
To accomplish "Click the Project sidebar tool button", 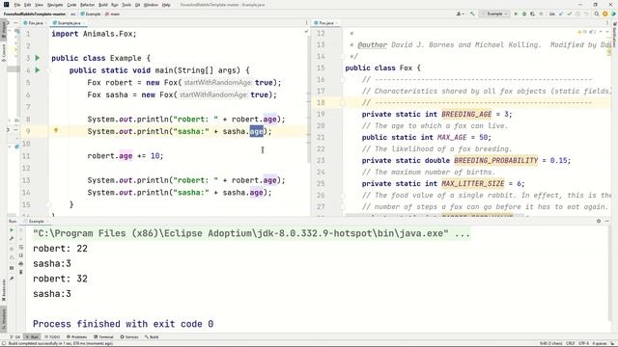I will (x=4, y=29).
